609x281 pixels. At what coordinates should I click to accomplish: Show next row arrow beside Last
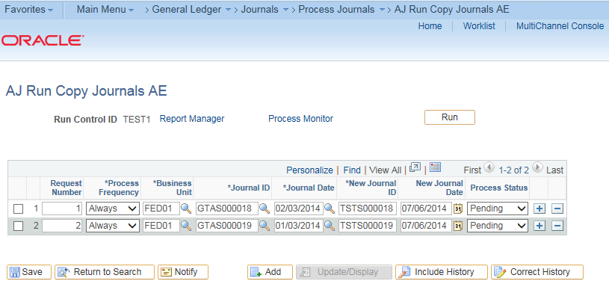pos(537,167)
